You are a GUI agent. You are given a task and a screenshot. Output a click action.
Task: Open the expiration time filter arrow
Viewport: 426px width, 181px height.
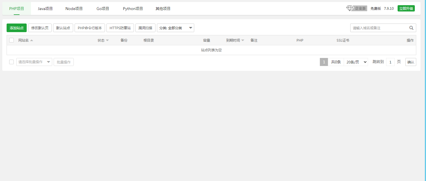click(x=243, y=40)
